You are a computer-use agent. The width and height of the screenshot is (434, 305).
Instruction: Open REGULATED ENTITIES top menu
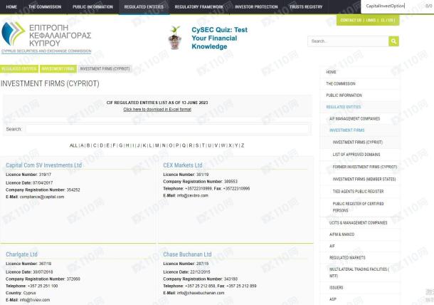(144, 6)
